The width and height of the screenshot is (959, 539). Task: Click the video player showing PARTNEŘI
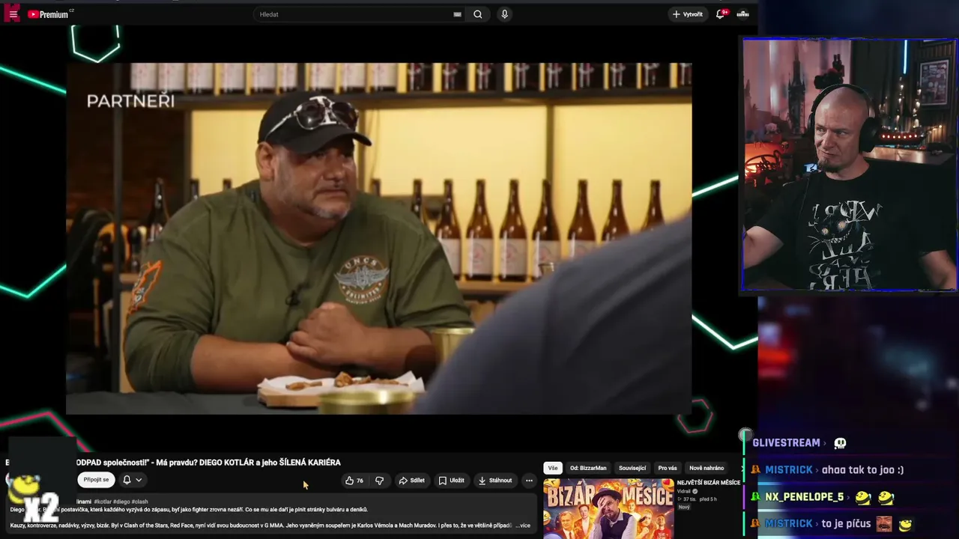coord(378,238)
